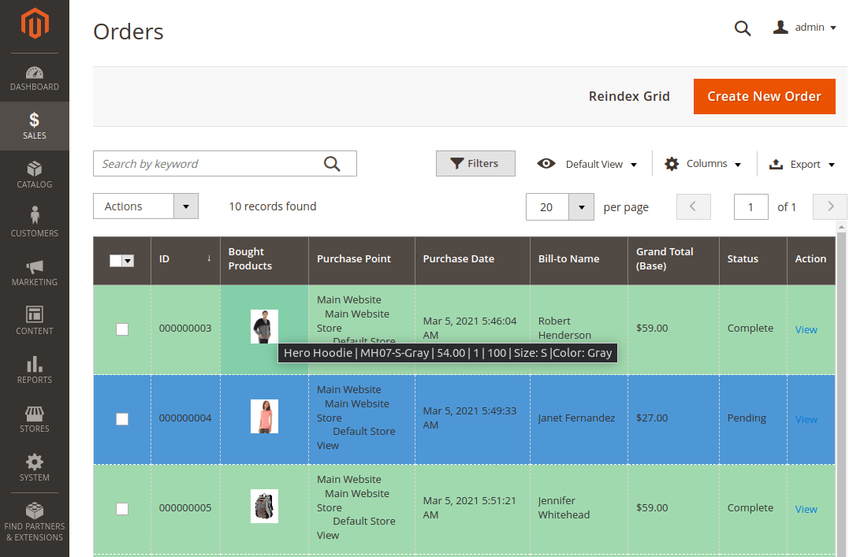Image resolution: width=864 pixels, height=557 pixels.
Task: Select order 000000004 via its checkbox
Action: [x=122, y=419]
